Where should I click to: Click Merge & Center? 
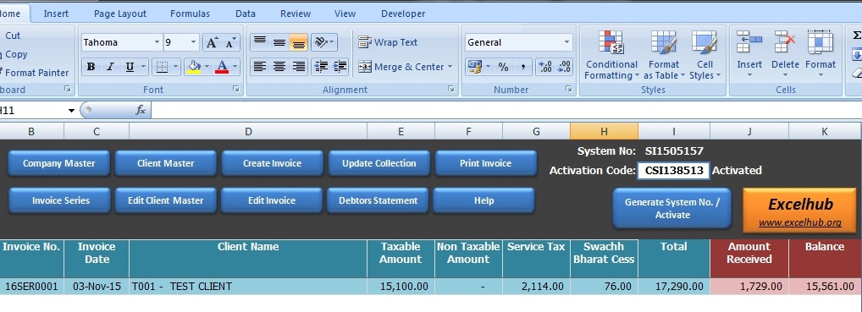click(x=401, y=67)
